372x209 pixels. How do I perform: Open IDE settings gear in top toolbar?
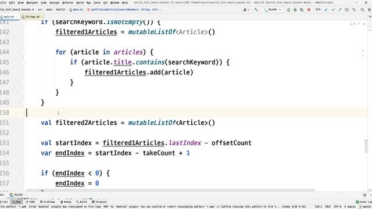point(369,10)
